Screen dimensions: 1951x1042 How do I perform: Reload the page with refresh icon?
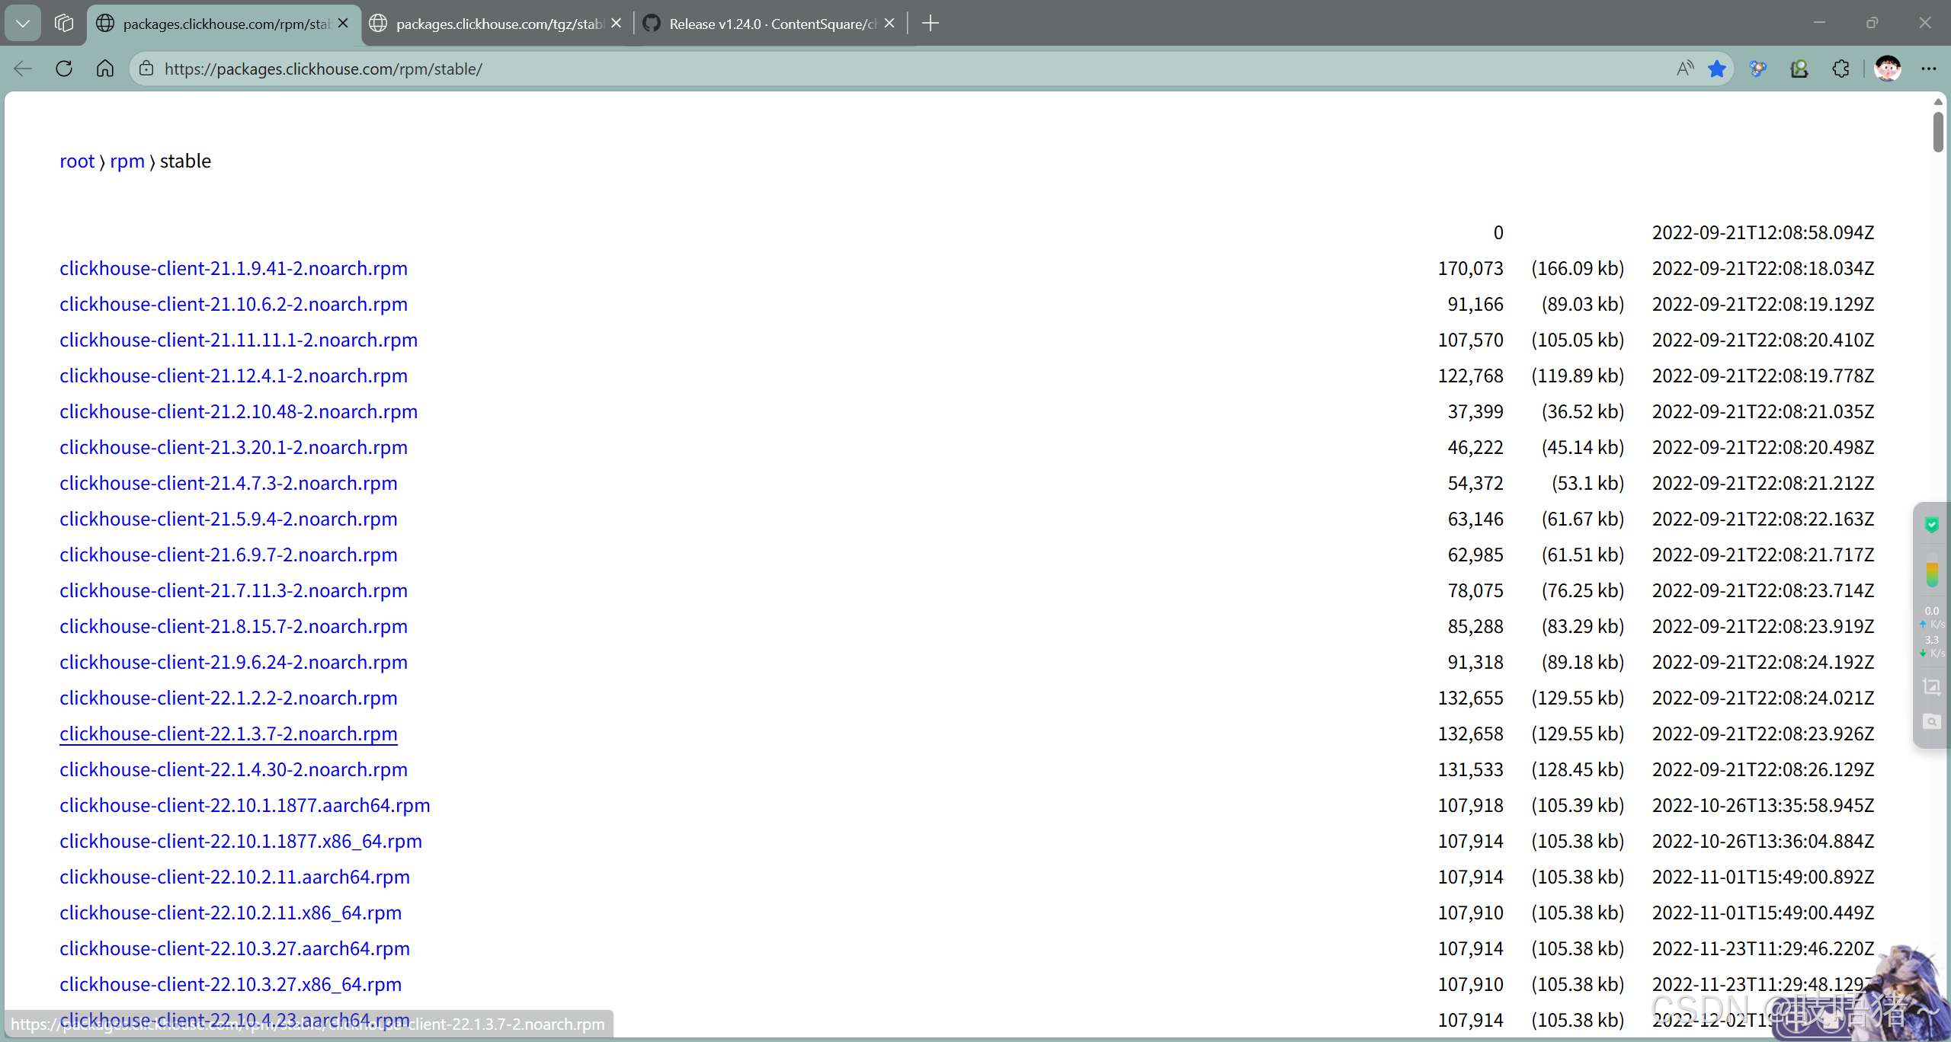(64, 69)
